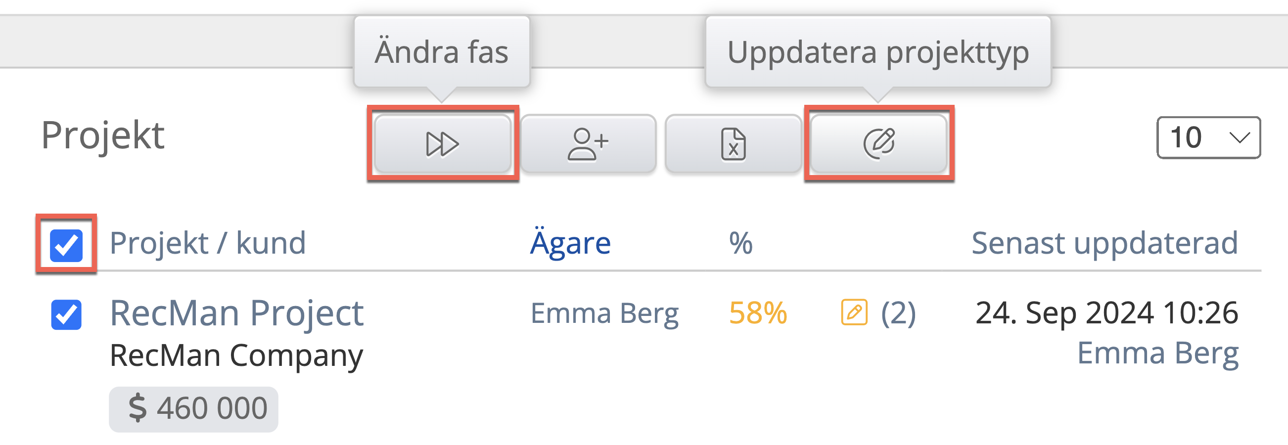Viewport: 1288px width, 445px height.
Task: Click Emma Berg under the update date
Action: pos(1157,353)
